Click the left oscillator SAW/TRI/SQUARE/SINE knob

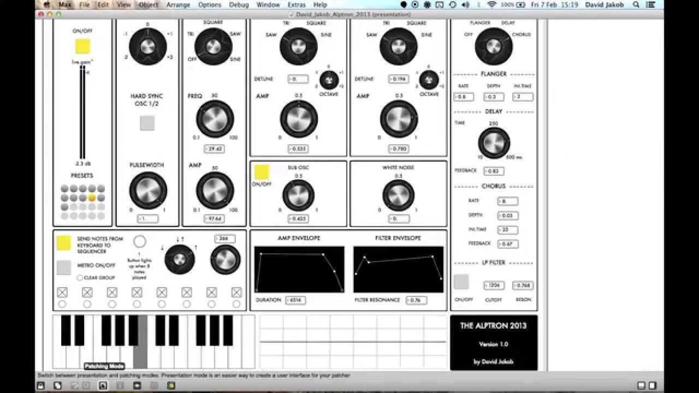[x=298, y=46]
